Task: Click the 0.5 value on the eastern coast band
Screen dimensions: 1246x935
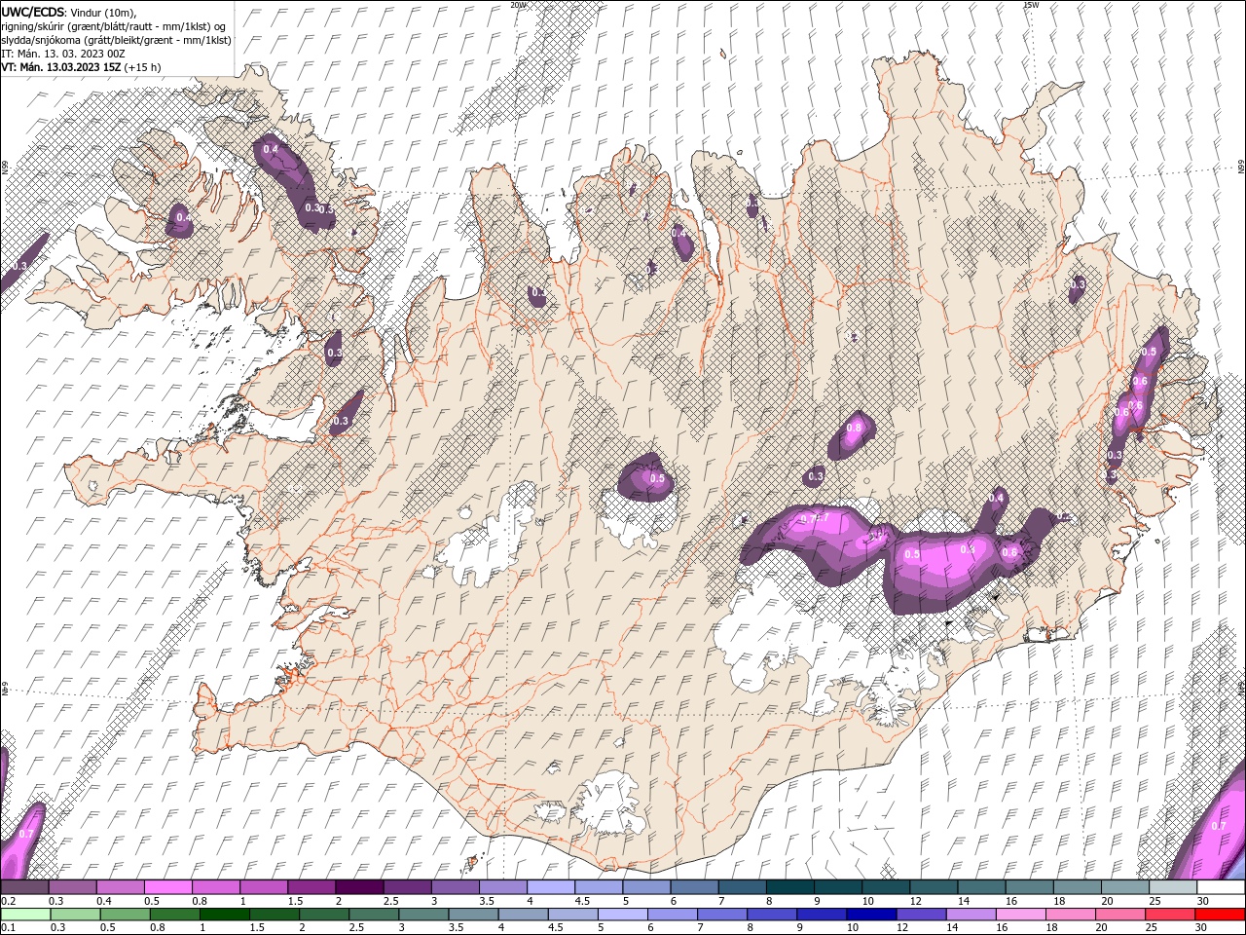Action: point(1149,352)
